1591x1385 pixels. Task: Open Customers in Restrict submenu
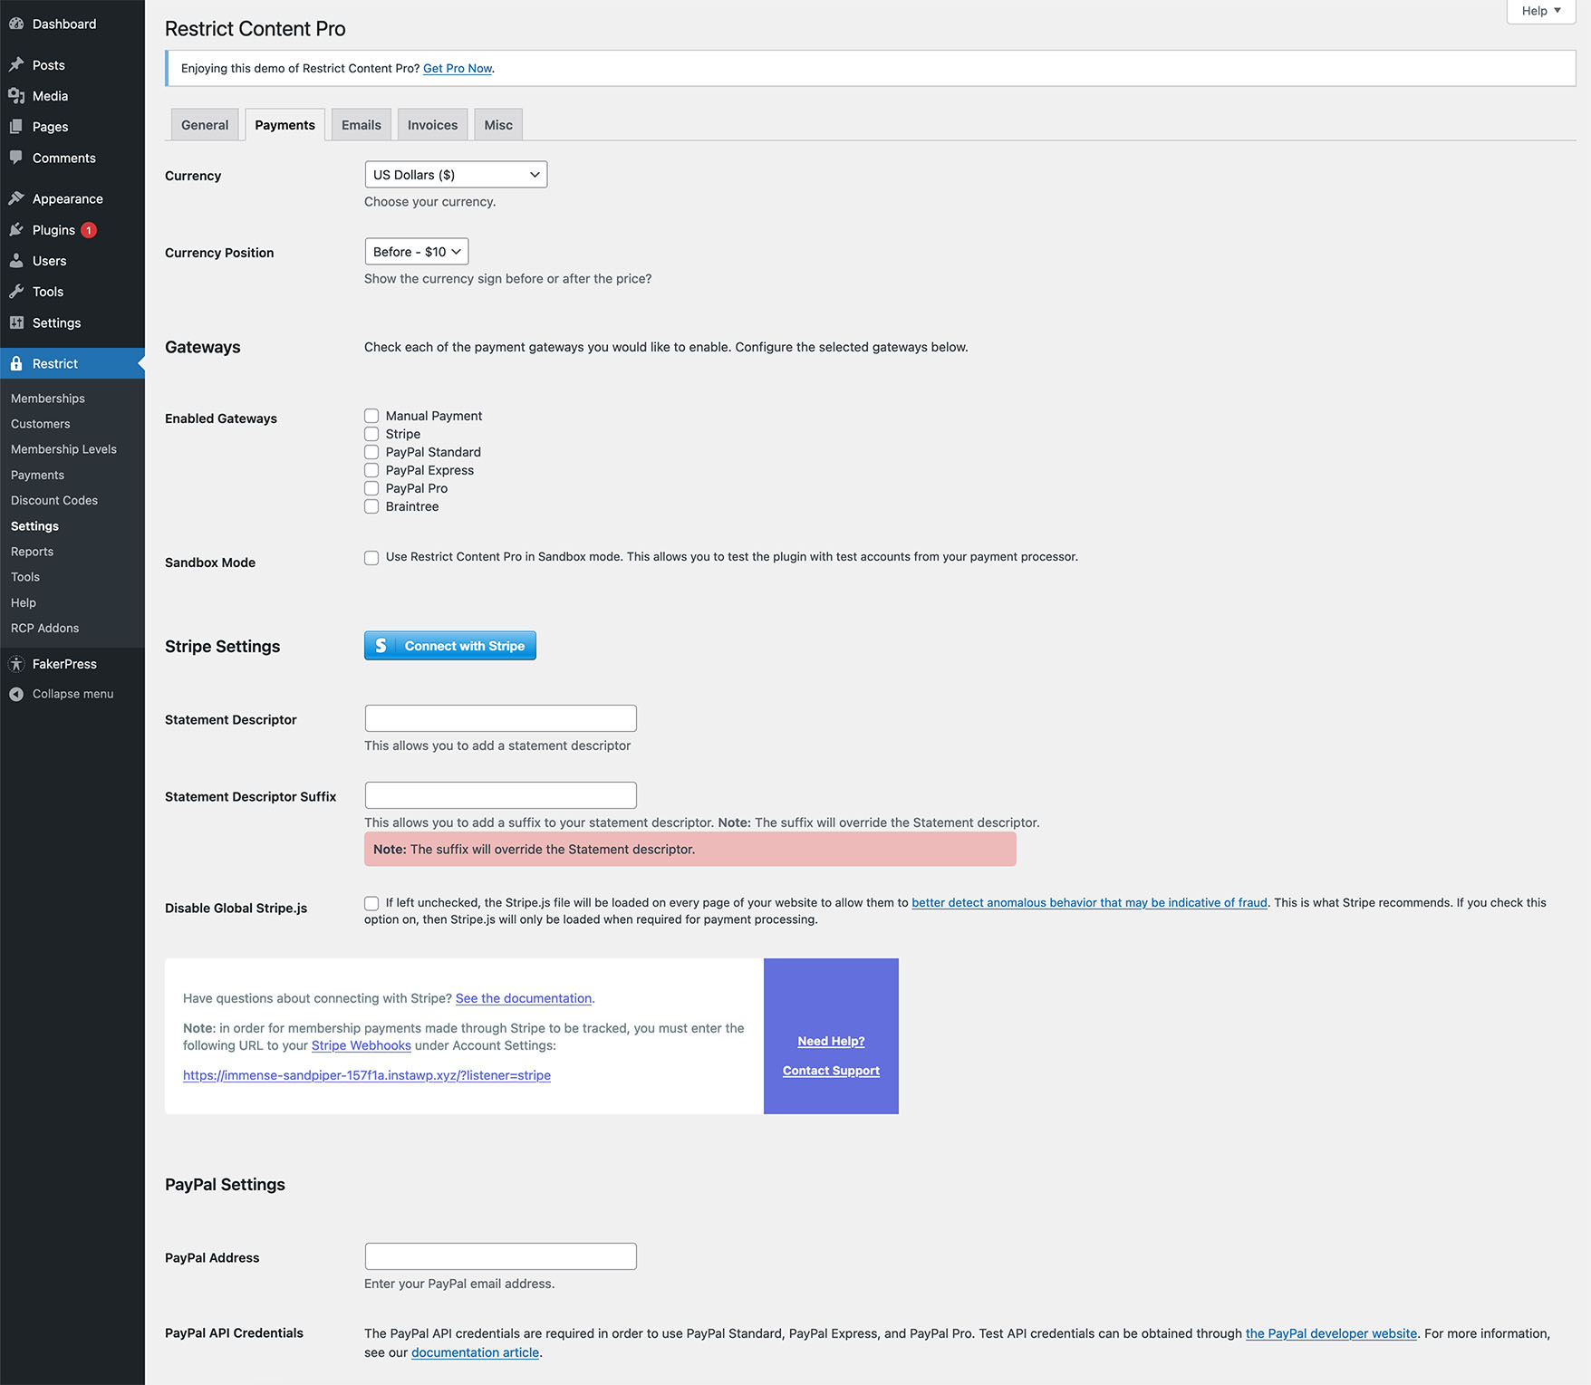pyautogui.click(x=41, y=424)
